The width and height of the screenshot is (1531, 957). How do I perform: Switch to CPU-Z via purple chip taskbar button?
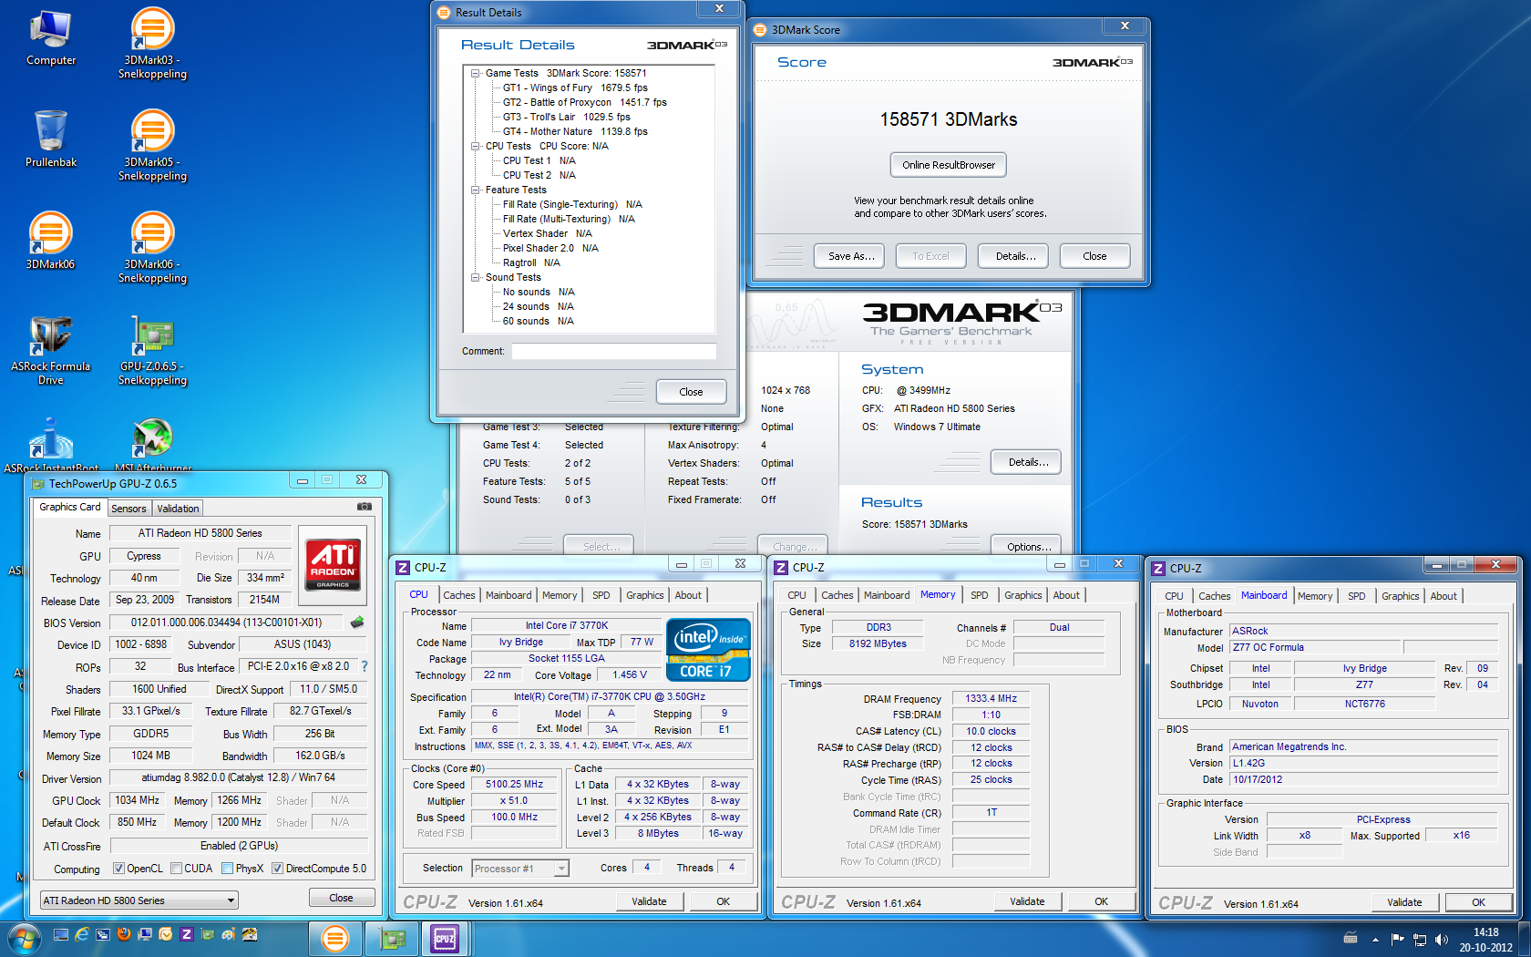coord(445,938)
